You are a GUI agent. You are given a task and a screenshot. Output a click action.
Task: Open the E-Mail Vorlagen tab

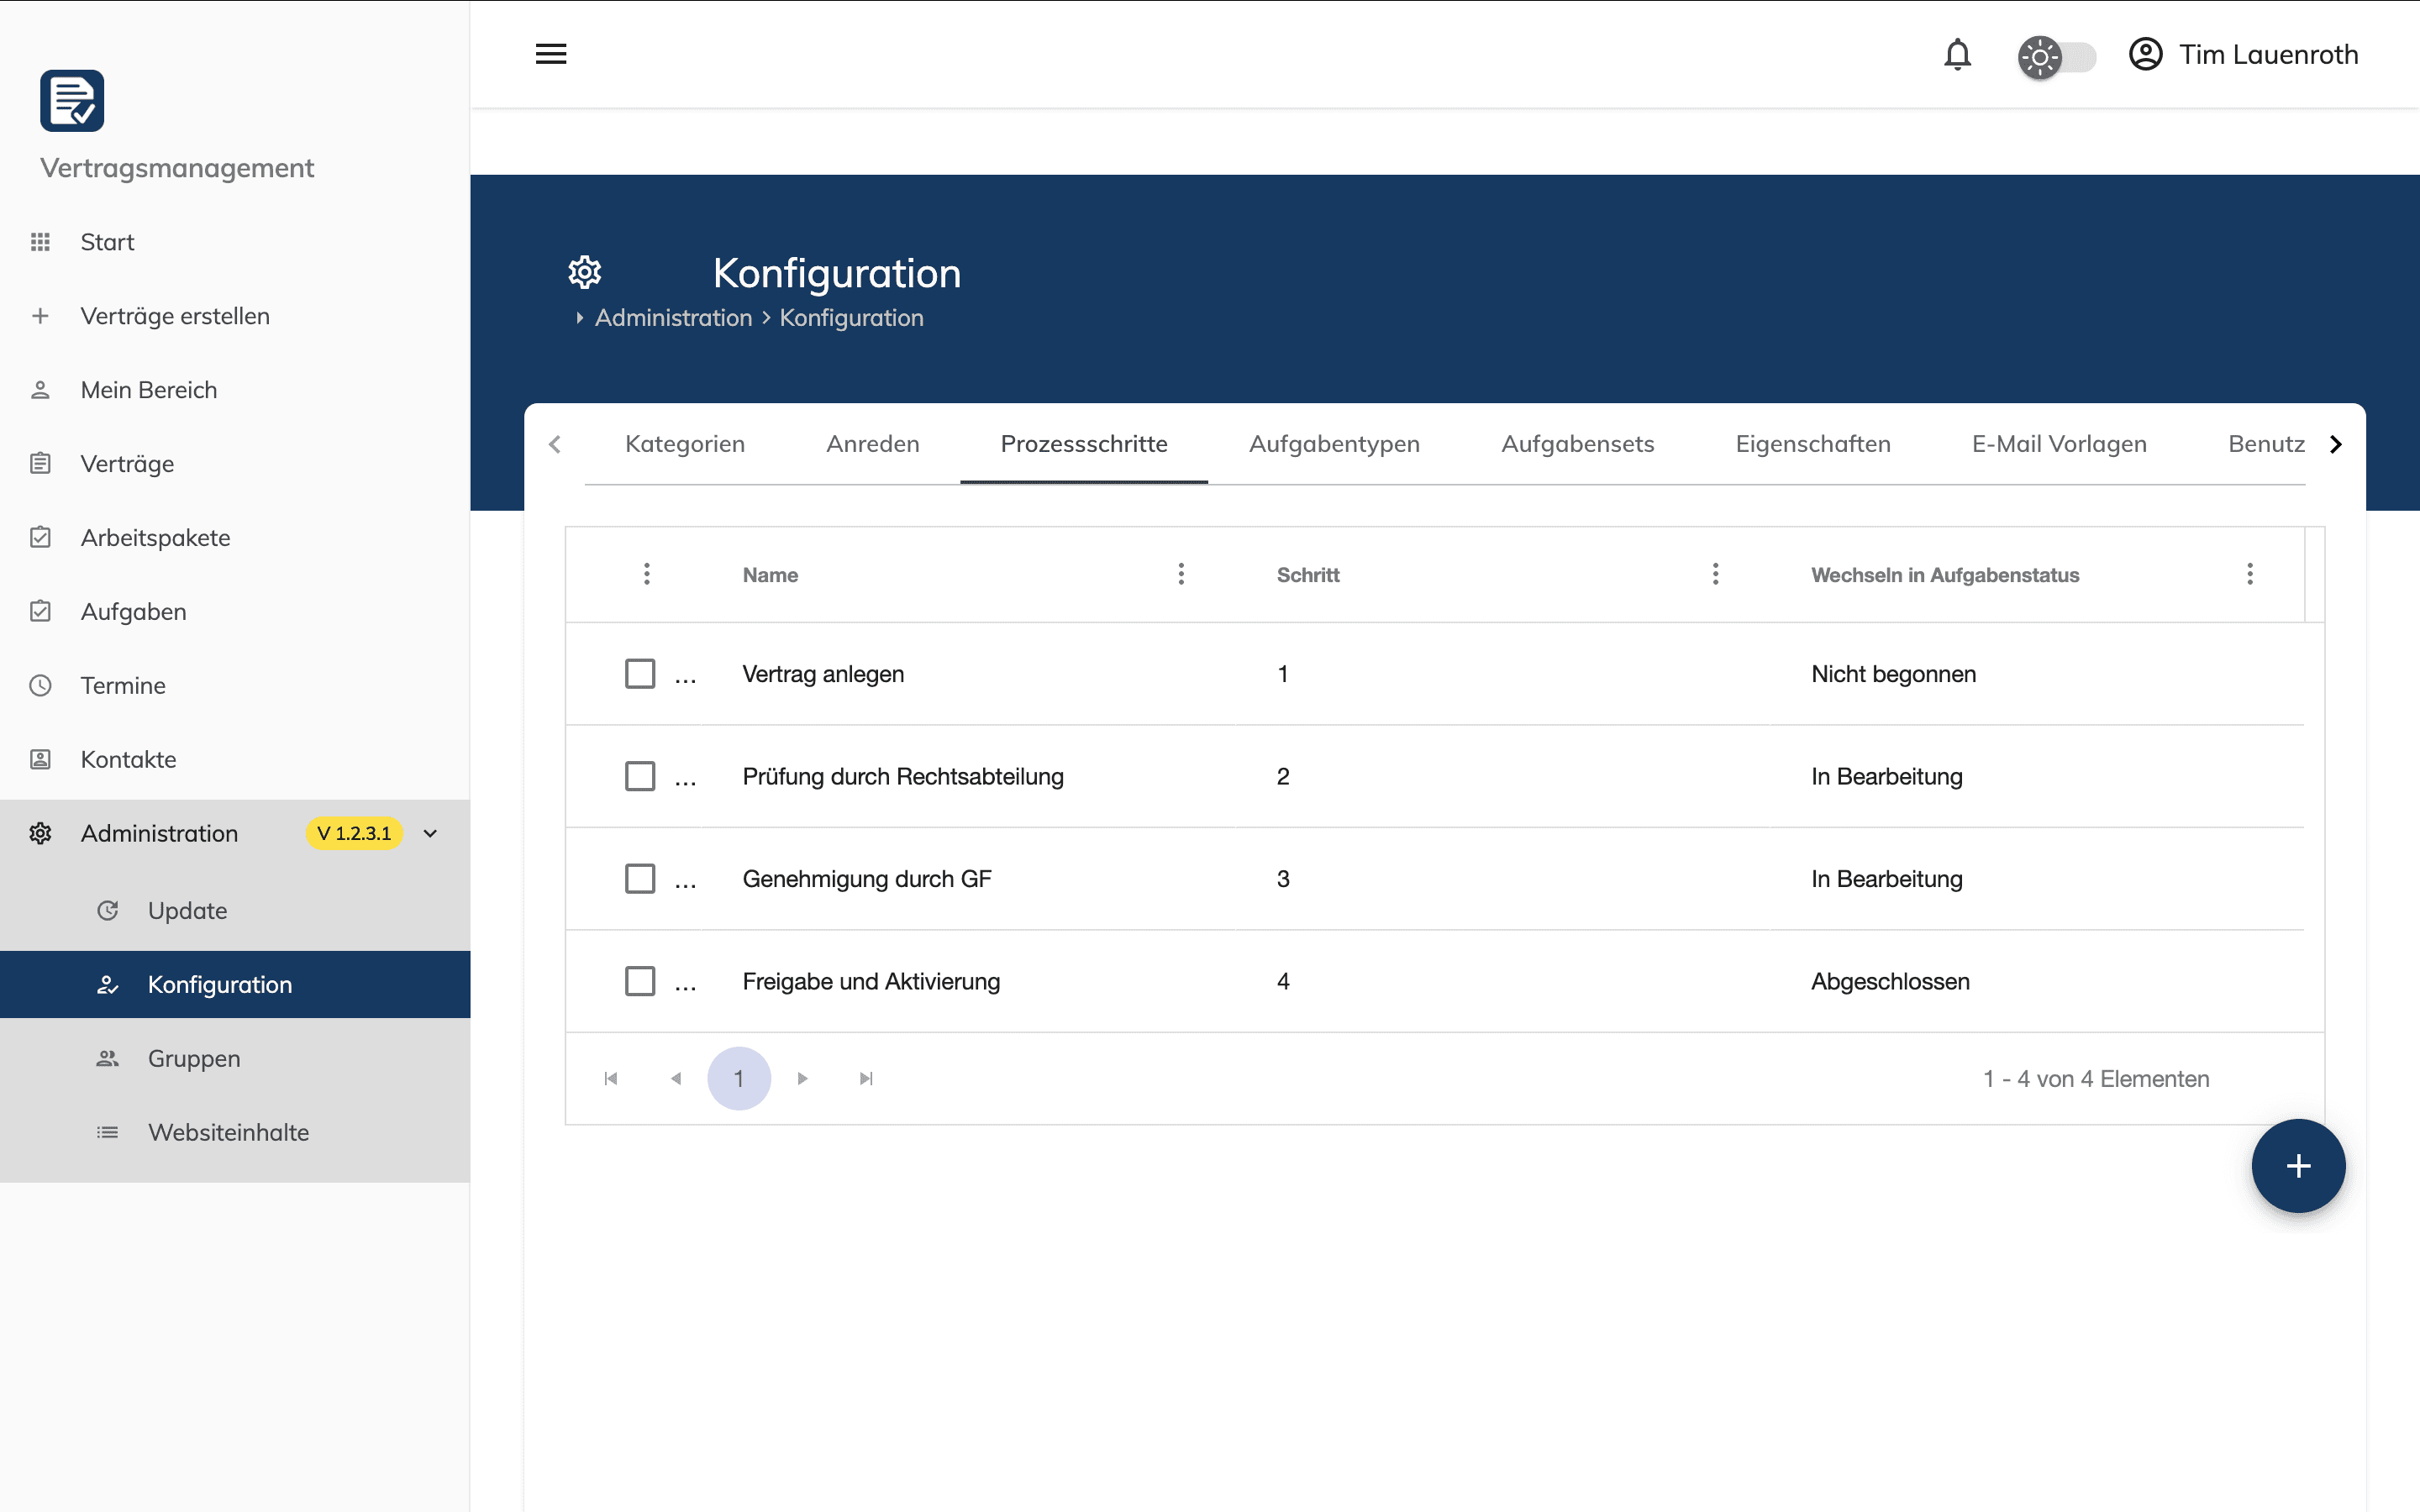tap(2059, 444)
